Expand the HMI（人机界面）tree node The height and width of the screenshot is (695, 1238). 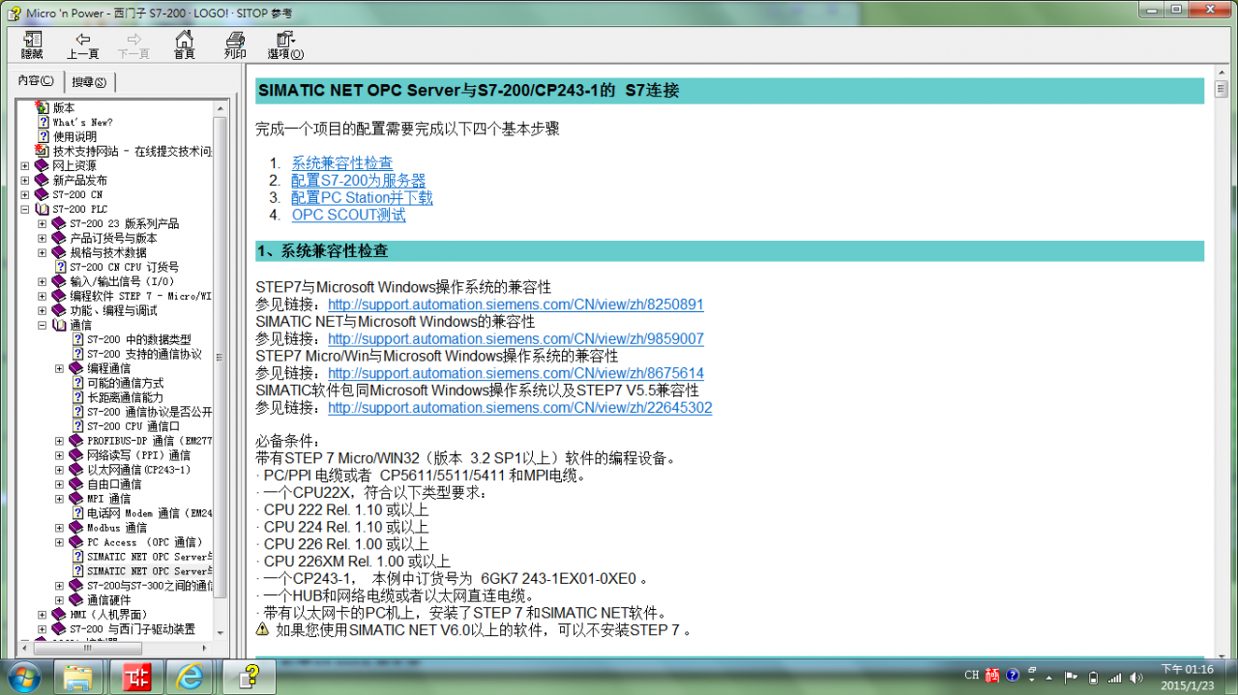point(43,615)
